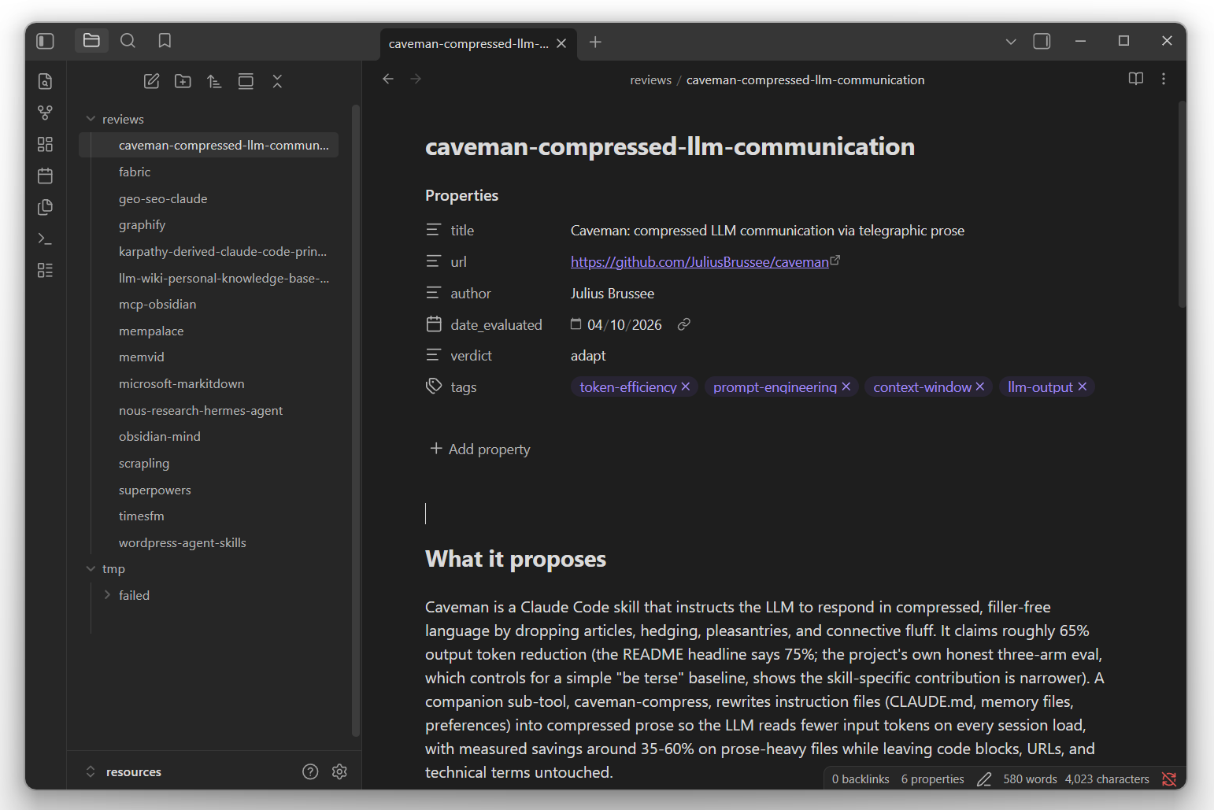Open the tab list dropdown arrow
1214x810 pixels.
1011,42
